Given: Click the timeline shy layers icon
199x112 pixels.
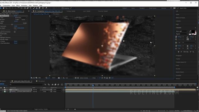Looking at the screenshot, I should click(53, 84).
